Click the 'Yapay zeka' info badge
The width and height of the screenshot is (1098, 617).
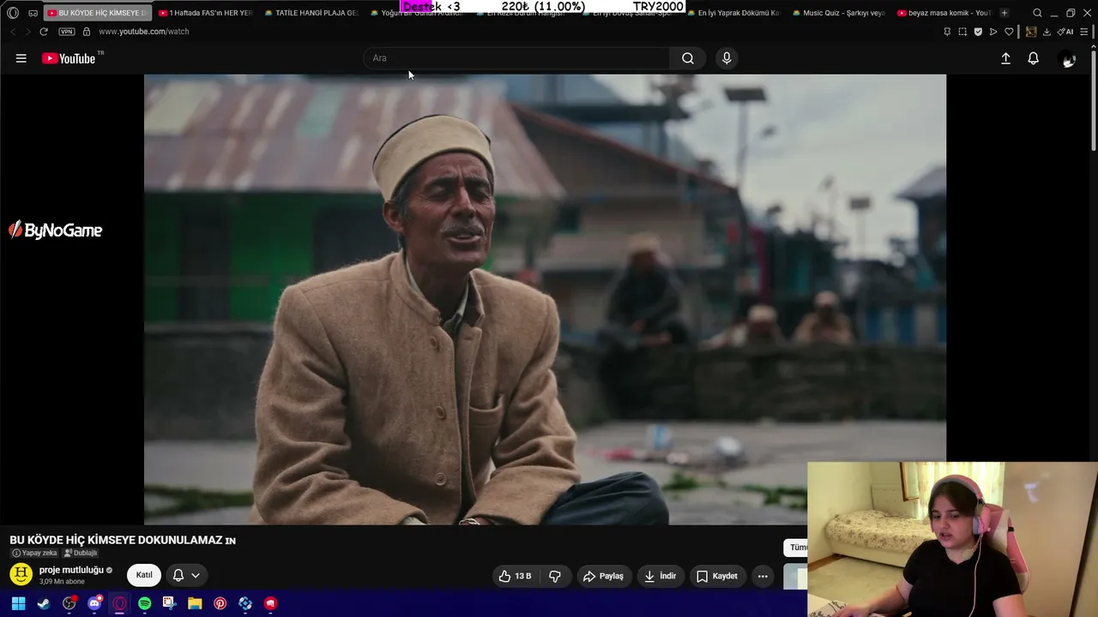coord(34,553)
